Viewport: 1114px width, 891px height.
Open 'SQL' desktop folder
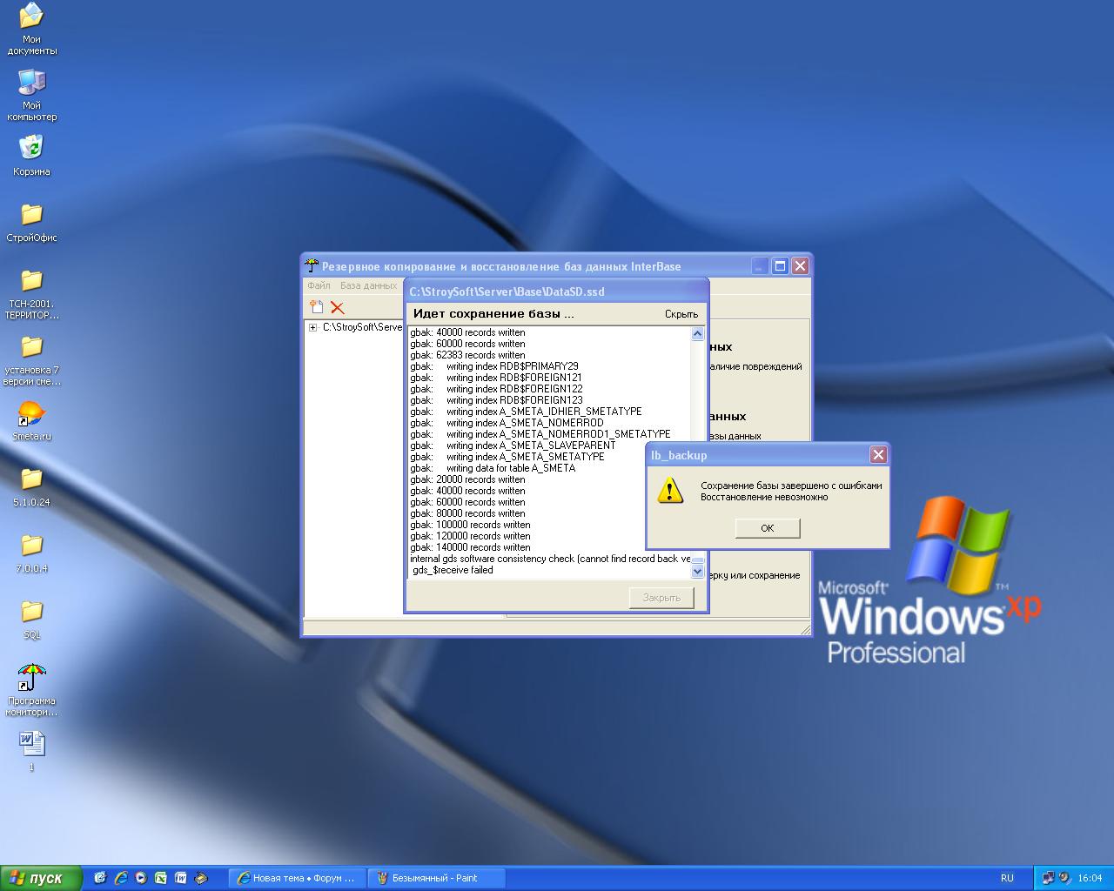point(31,620)
